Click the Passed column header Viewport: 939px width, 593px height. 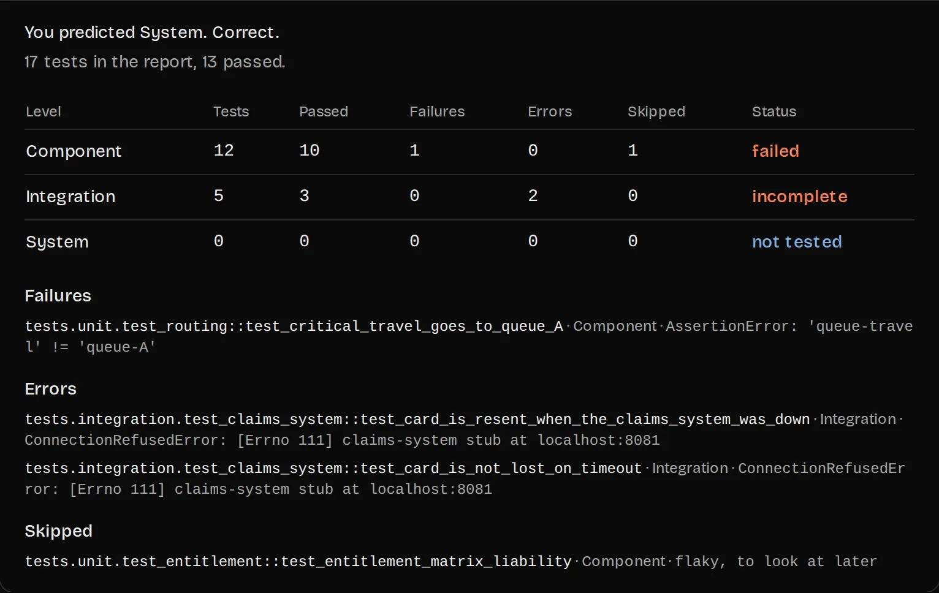tap(324, 111)
